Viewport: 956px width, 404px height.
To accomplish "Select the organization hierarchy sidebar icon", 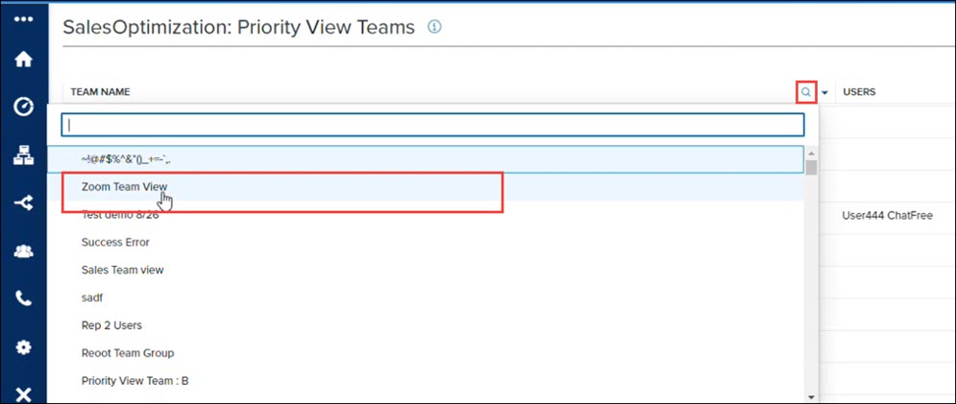I will tap(23, 156).
